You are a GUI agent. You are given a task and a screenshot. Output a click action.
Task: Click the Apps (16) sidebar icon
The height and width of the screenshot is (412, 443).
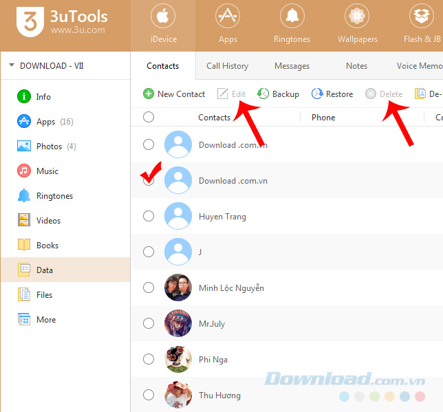[24, 121]
